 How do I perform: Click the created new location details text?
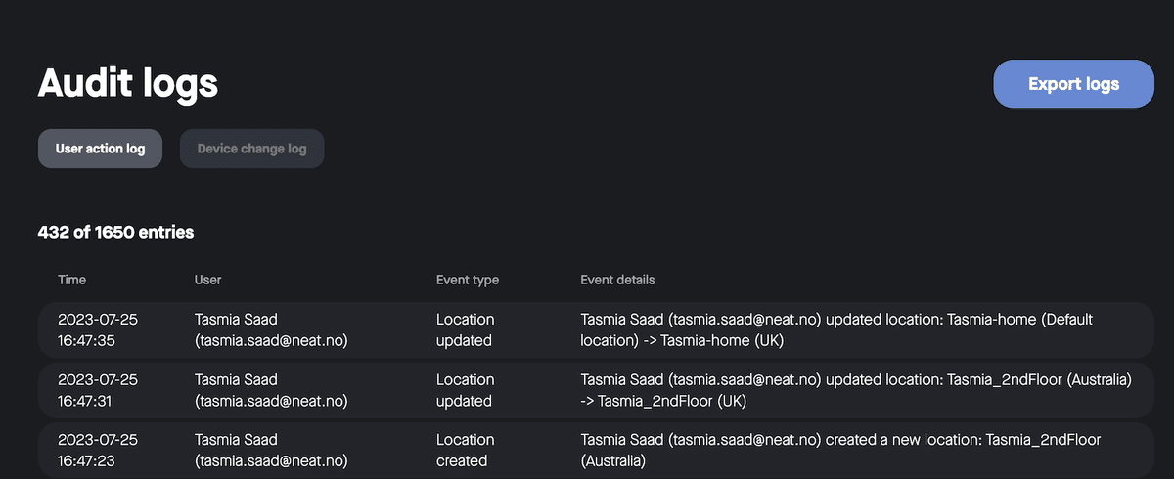click(840, 450)
